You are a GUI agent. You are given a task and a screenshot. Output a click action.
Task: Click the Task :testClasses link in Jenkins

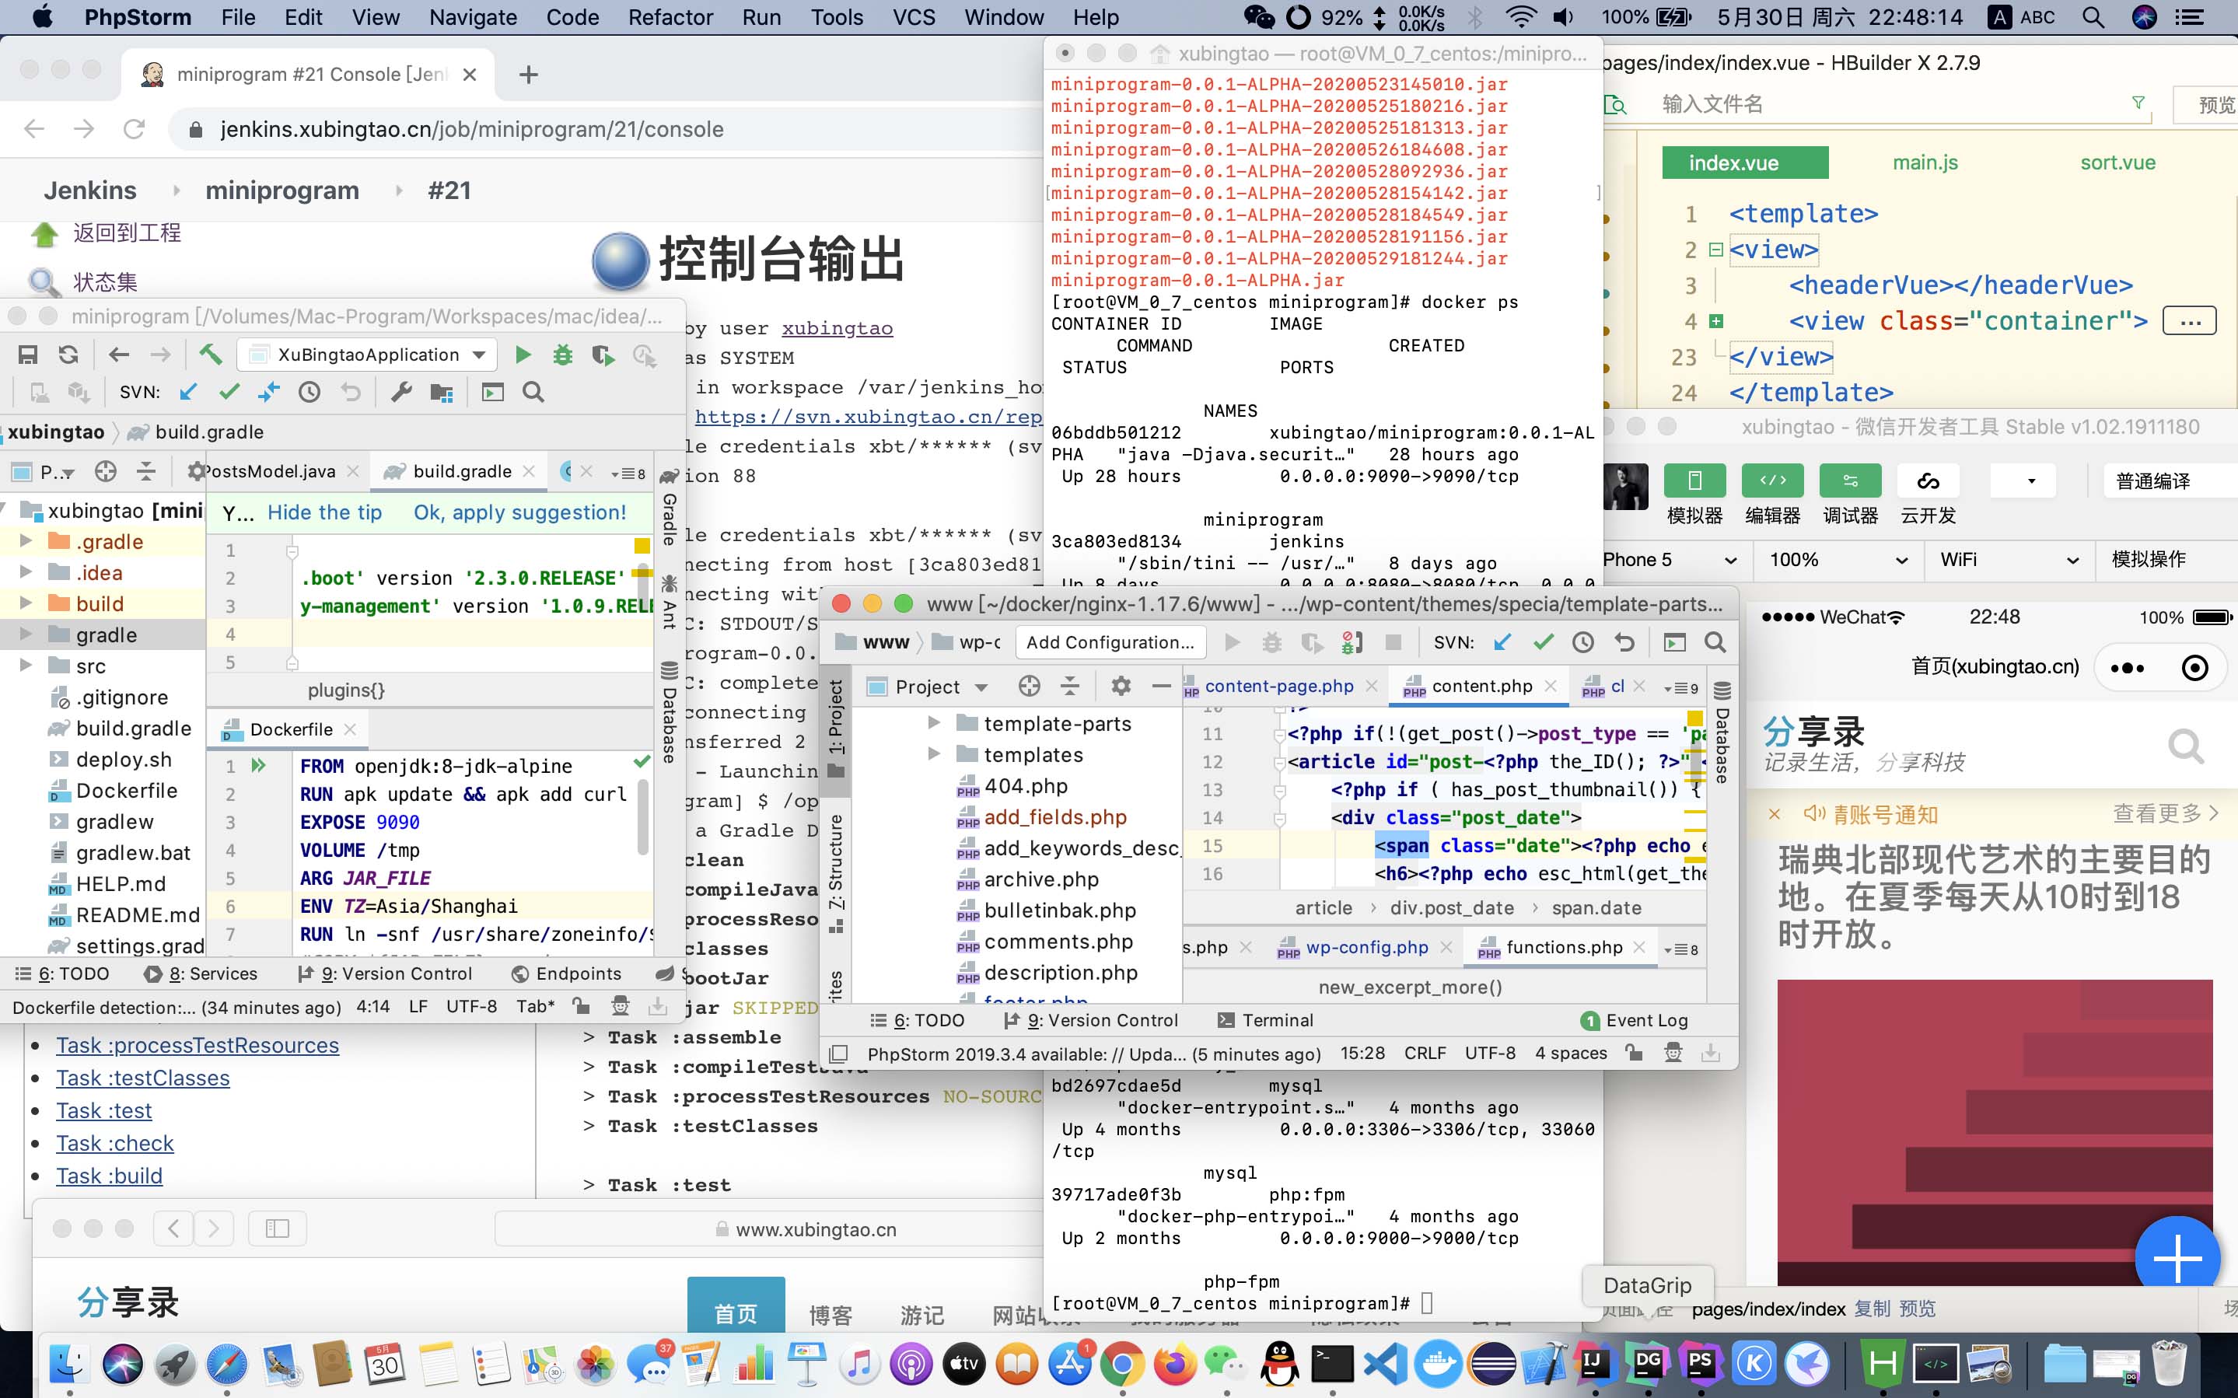[142, 1078]
